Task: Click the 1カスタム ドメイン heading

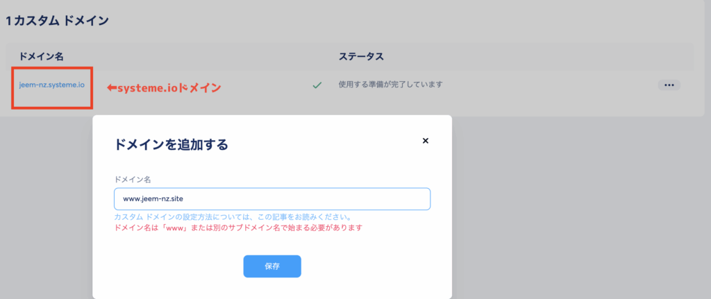Action: (x=57, y=21)
